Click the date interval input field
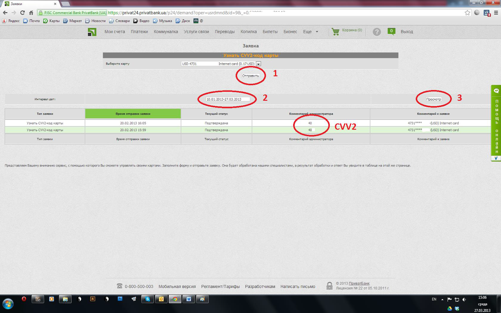 tap(228, 99)
